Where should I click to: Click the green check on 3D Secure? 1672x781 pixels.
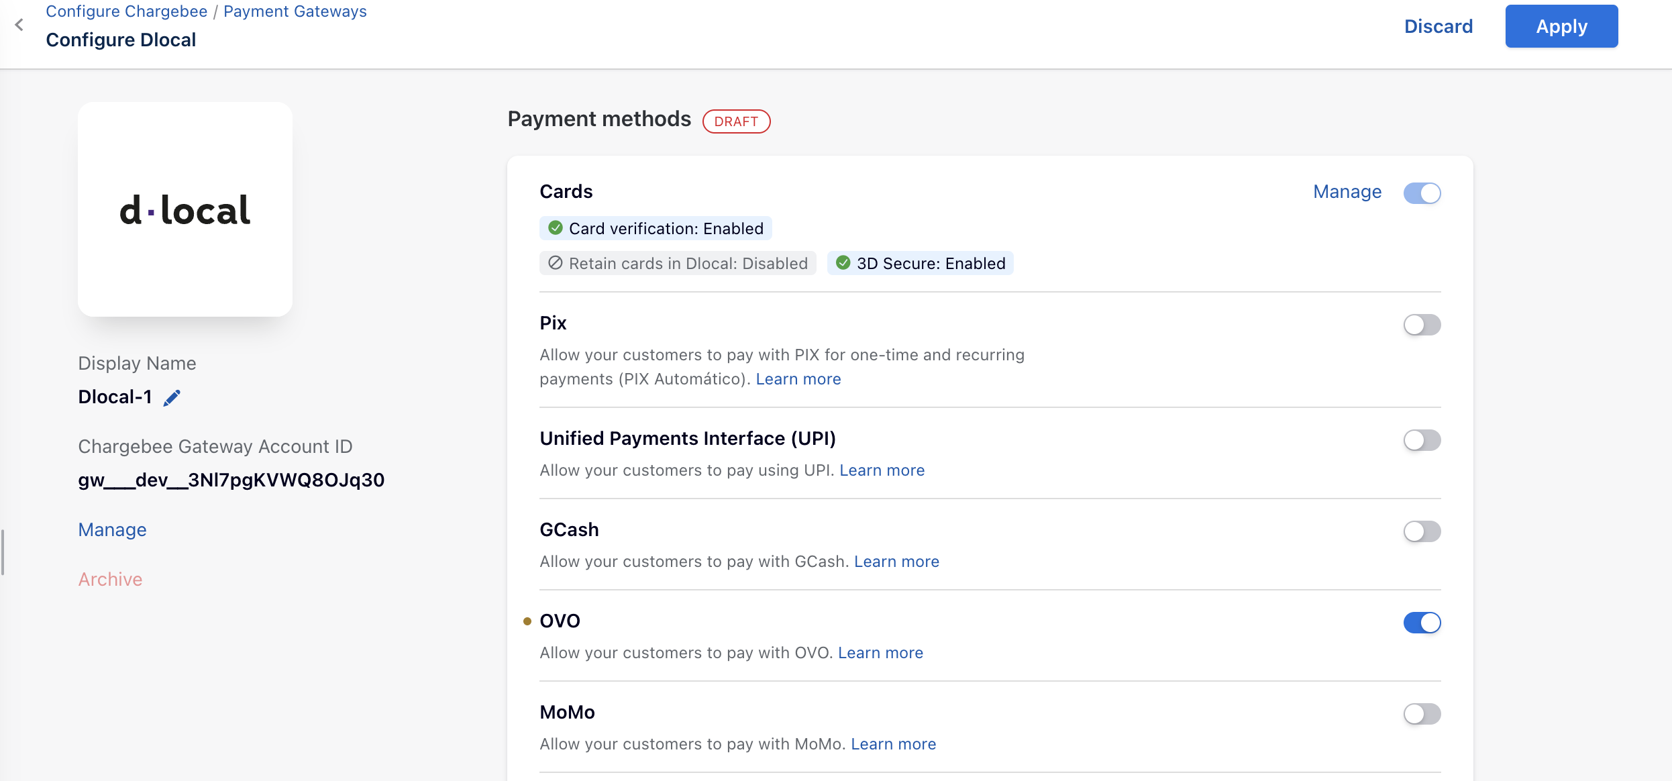(843, 263)
